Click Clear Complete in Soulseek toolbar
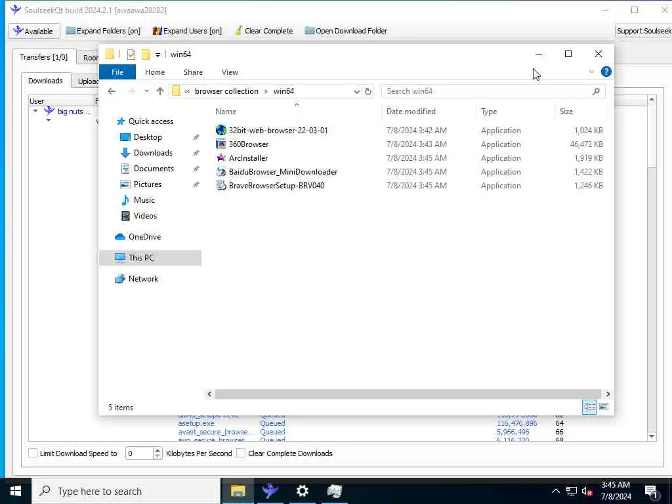 pos(264,31)
